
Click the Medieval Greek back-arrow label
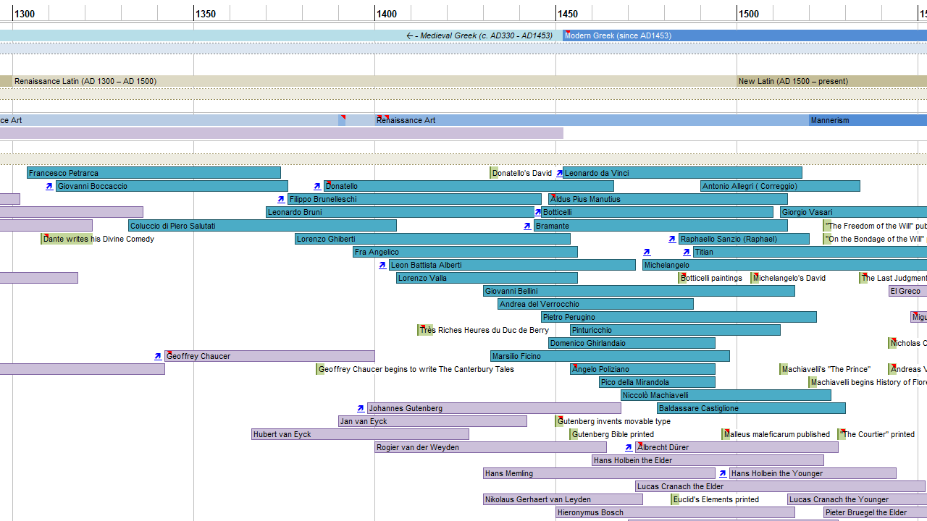479,35
